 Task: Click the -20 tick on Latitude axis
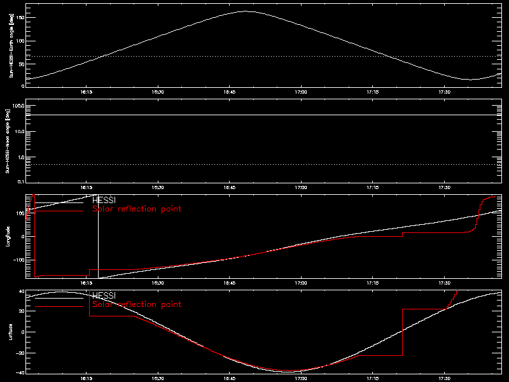pyautogui.click(x=20, y=353)
